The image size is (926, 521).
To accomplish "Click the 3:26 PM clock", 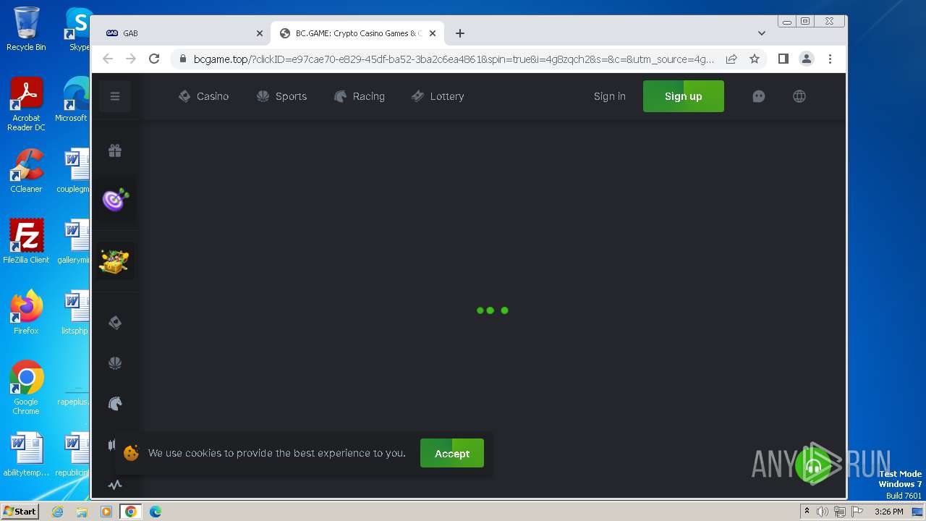I will tap(889, 512).
